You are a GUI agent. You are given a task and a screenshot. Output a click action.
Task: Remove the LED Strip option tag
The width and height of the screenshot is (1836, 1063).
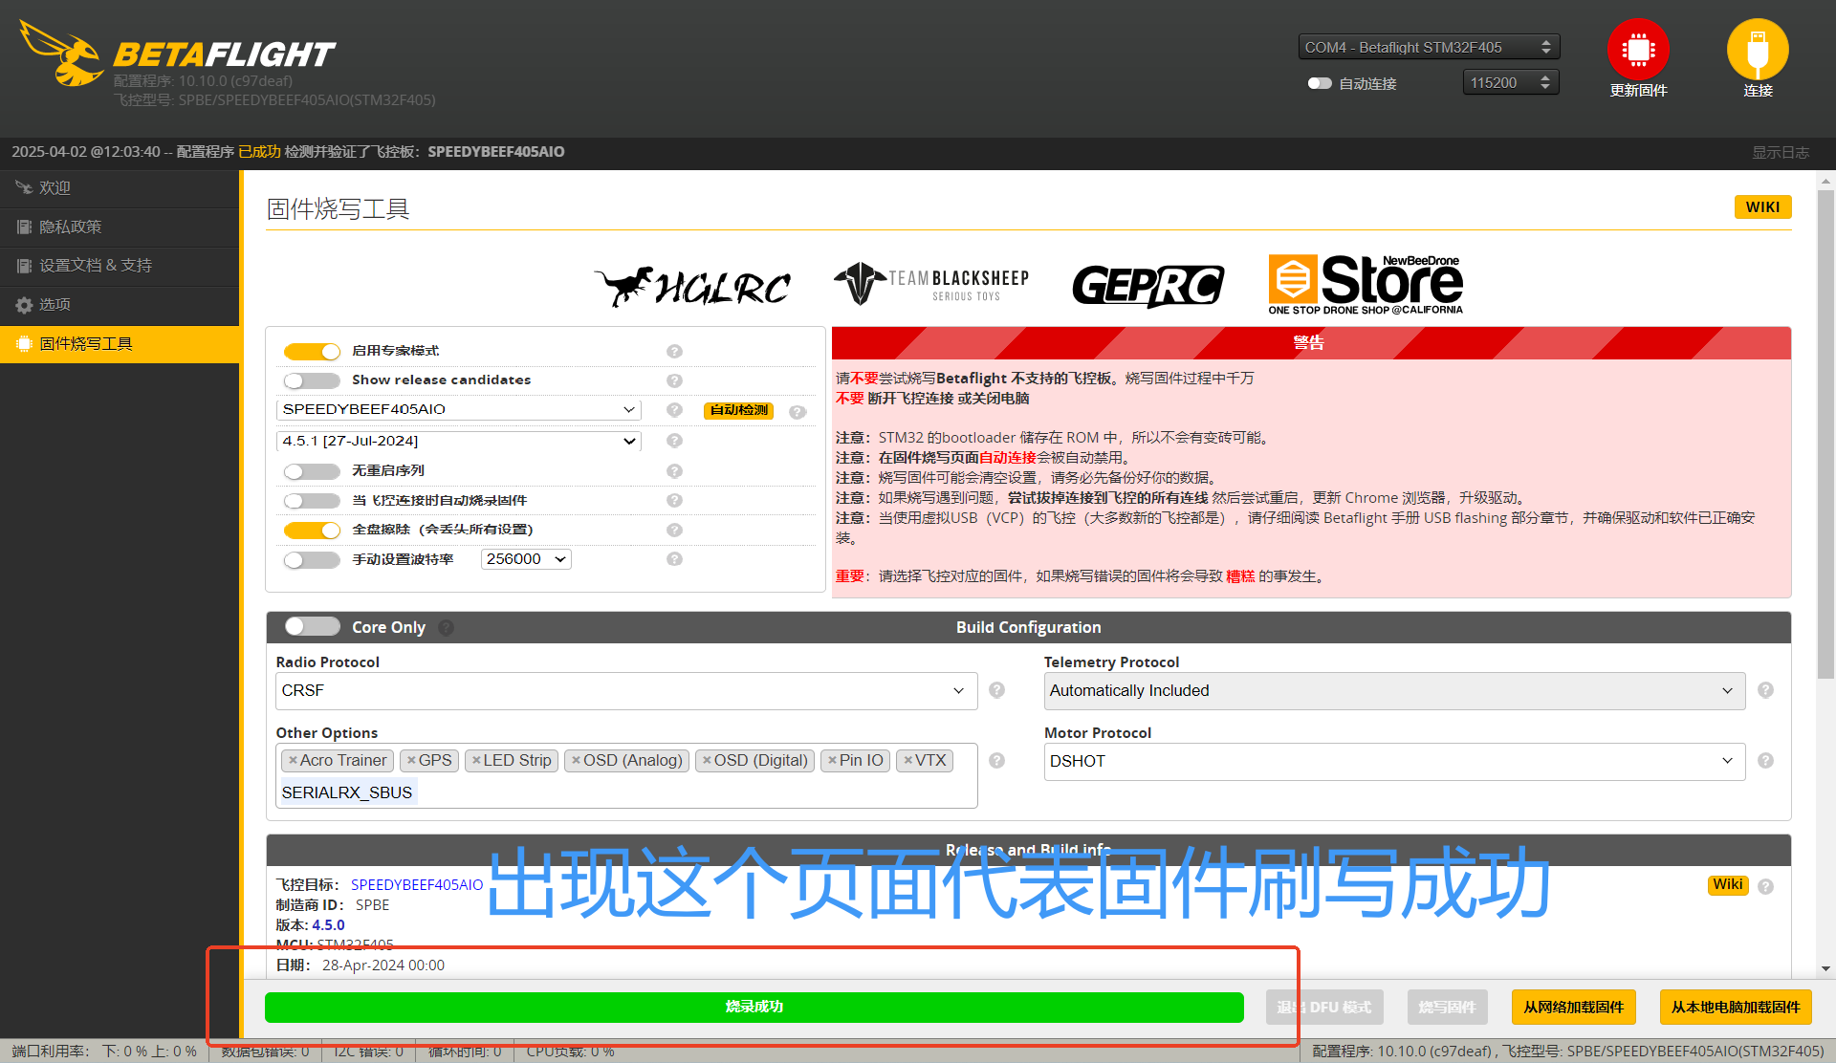(x=476, y=760)
